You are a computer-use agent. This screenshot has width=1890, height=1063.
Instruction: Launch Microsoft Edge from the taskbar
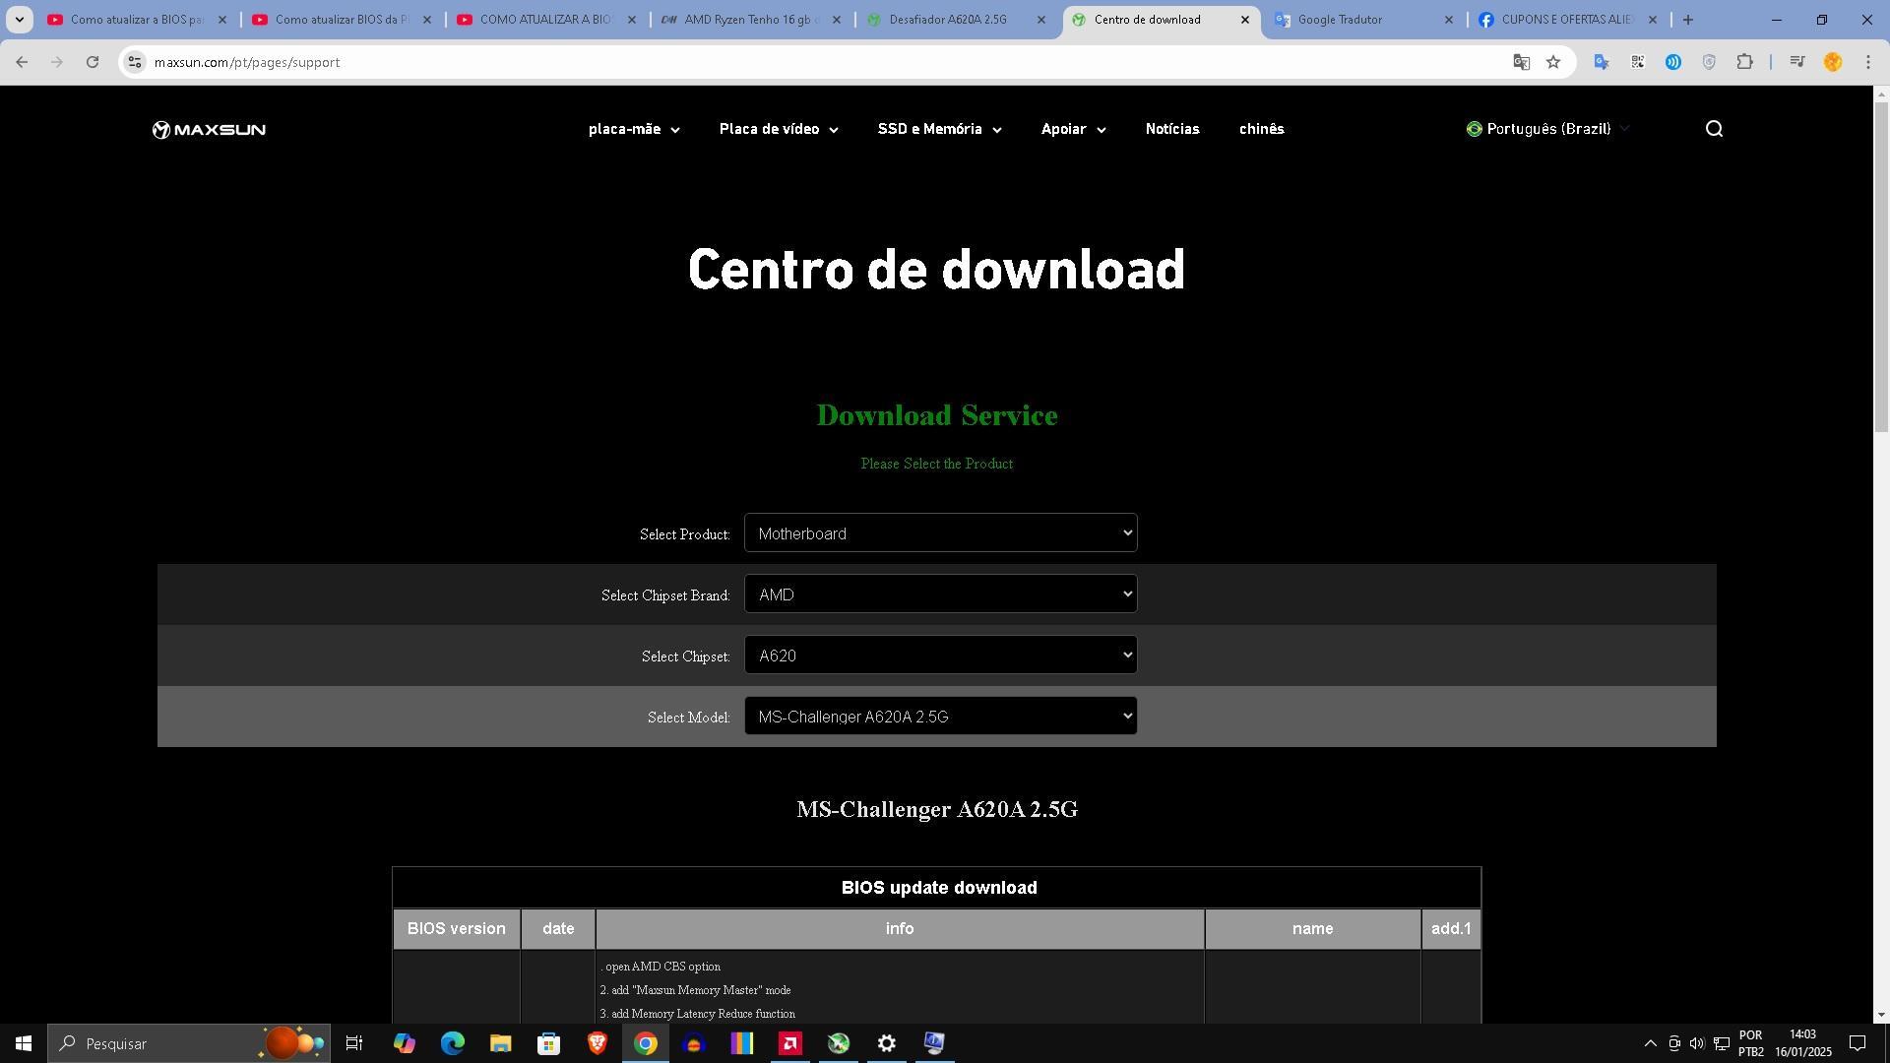coord(452,1043)
